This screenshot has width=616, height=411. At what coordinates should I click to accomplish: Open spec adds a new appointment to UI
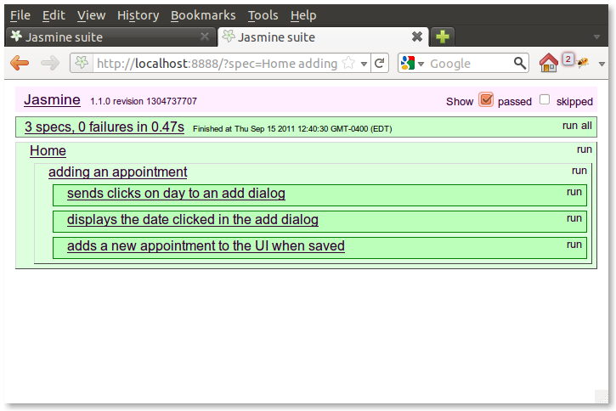pyautogui.click(x=206, y=245)
